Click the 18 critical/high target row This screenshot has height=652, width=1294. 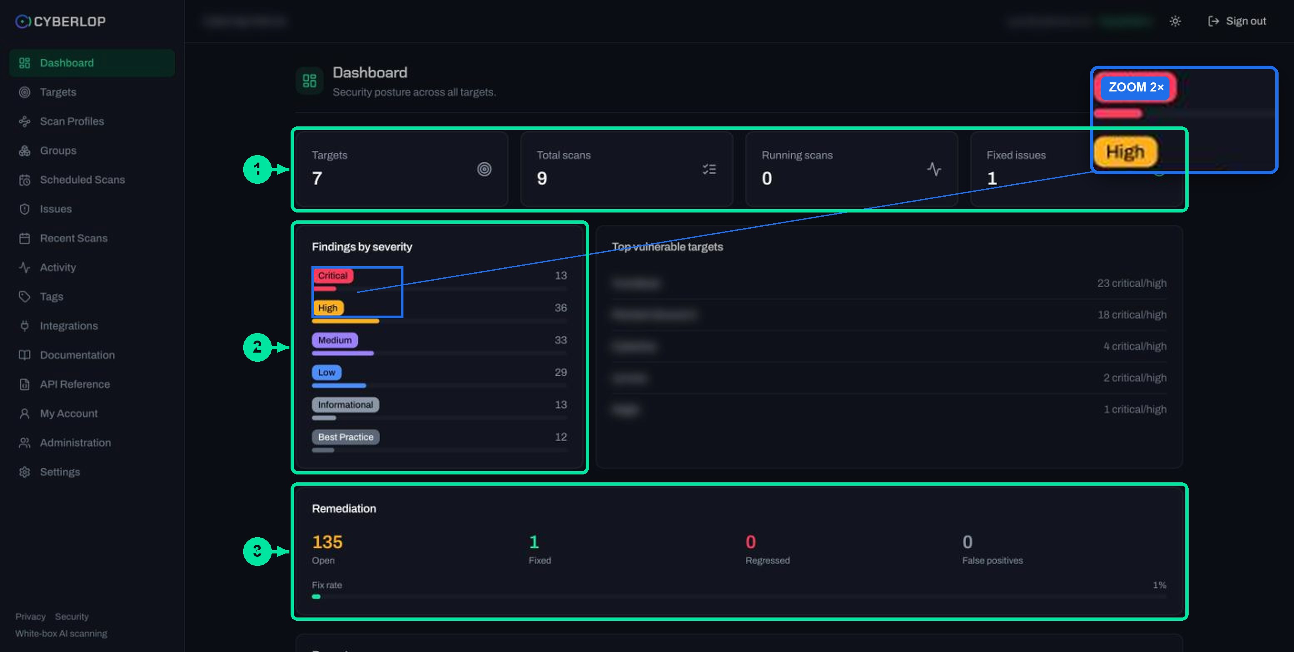point(889,315)
